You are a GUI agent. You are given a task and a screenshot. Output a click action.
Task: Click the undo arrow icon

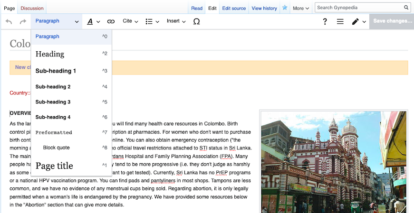[x=9, y=21]
